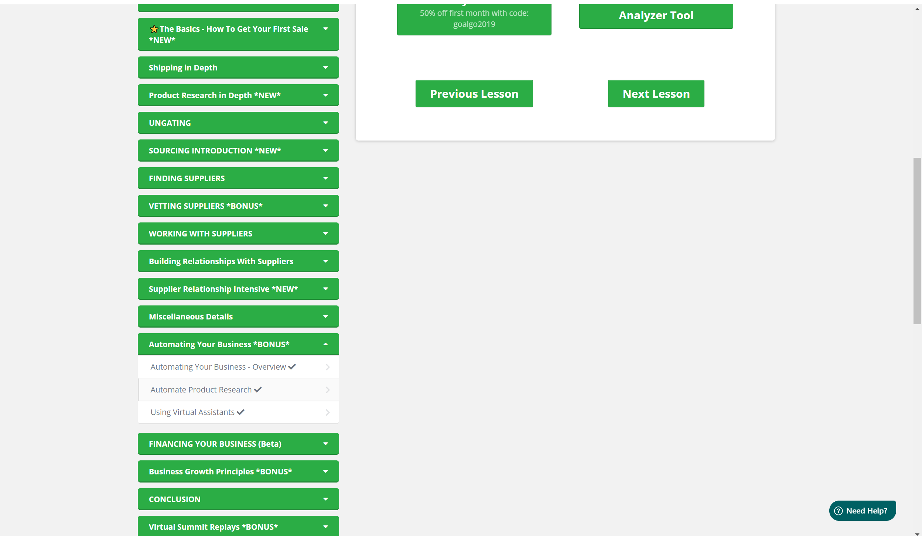Expand the Shipping in Depth section
Viewport: 922px width, 536px height.
click(x=325, y=68)
